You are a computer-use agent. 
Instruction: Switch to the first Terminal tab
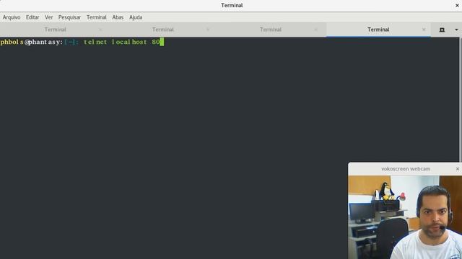[55, 29]
